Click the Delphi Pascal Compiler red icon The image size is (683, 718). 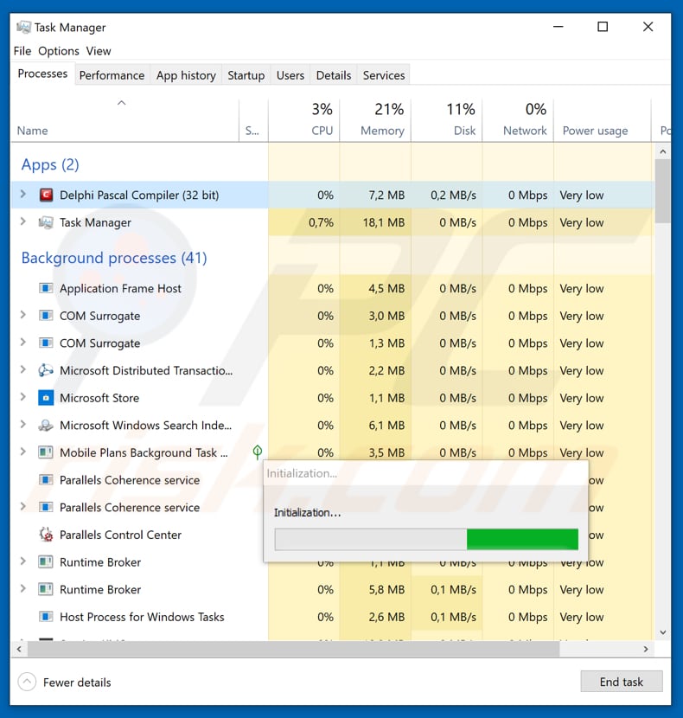[x=46, y=195]
